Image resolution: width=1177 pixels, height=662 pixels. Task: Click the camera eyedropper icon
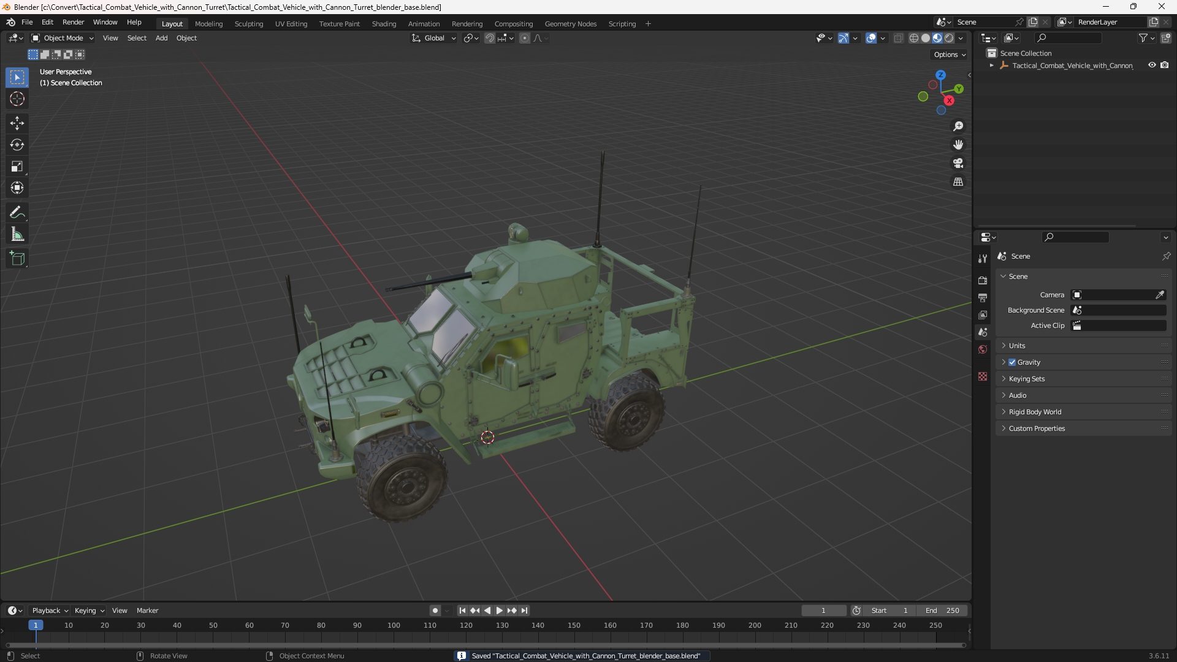1160,295
